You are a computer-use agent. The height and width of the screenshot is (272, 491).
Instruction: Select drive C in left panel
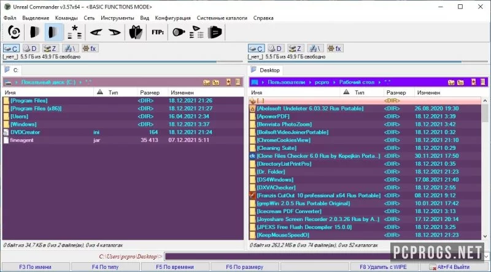coord(11,49)
